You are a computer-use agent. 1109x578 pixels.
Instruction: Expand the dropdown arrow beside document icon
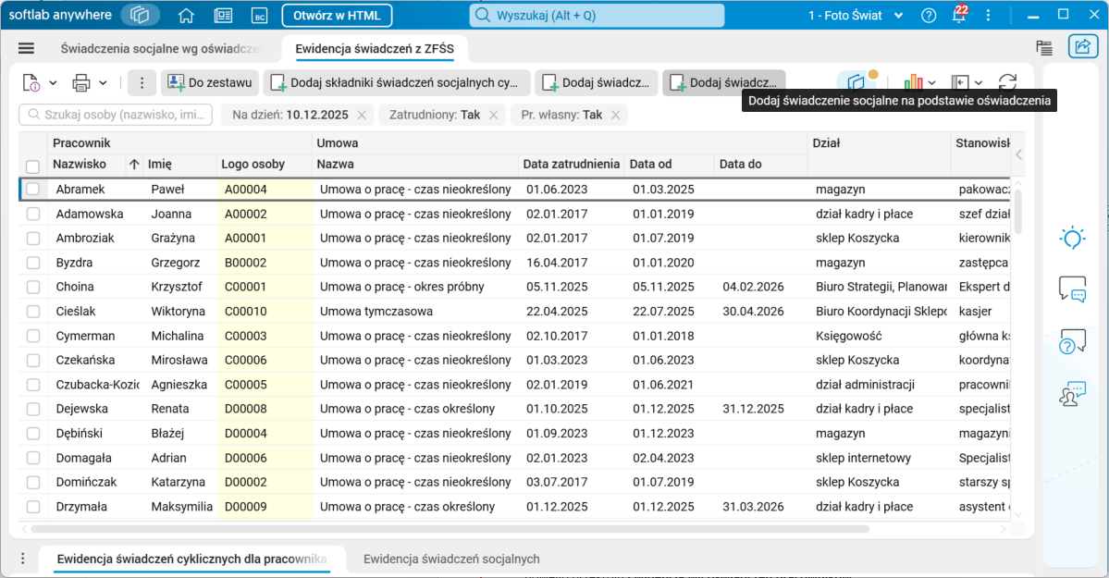53,83
